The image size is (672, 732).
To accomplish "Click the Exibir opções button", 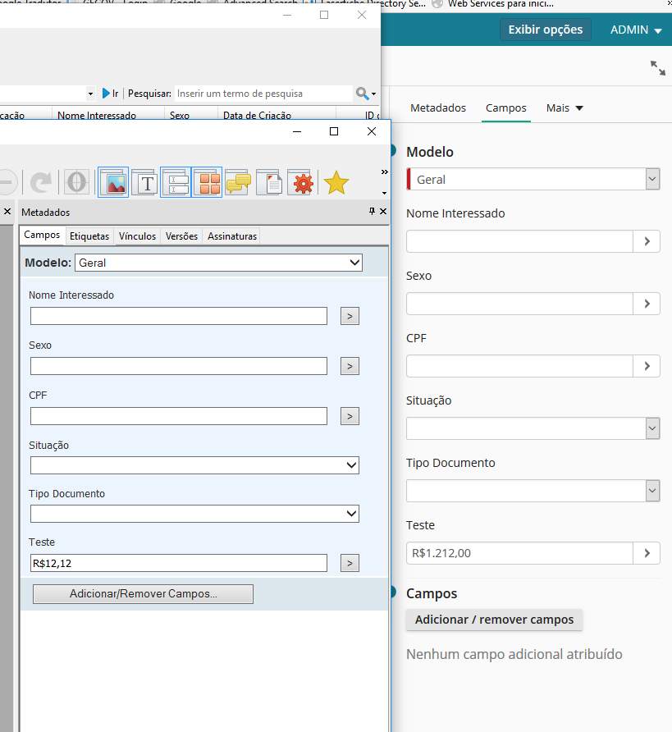I will [x=545, y=30].
